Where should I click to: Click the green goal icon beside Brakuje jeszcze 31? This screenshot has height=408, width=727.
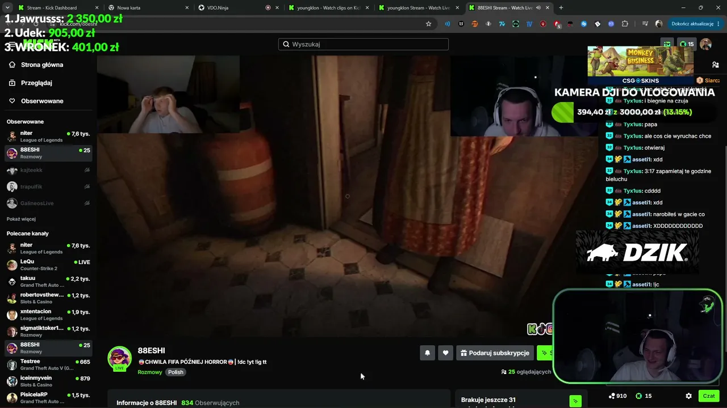[x=575, y=401]
